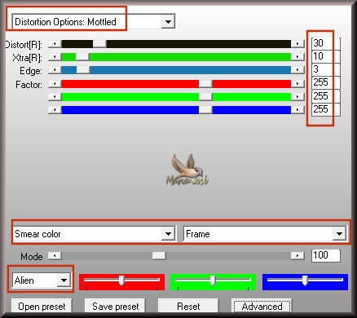This screenshot has width=357, height=318.
Task: Expand the Smear color dropdown
Action: point(168,234)
